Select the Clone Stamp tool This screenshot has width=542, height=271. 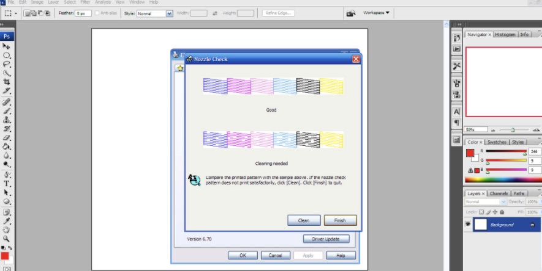6,120
